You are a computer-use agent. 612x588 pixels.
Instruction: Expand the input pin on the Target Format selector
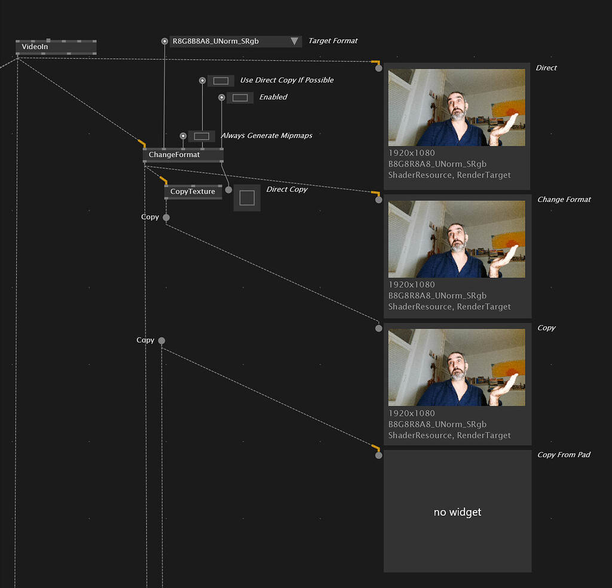pos(164,41)
